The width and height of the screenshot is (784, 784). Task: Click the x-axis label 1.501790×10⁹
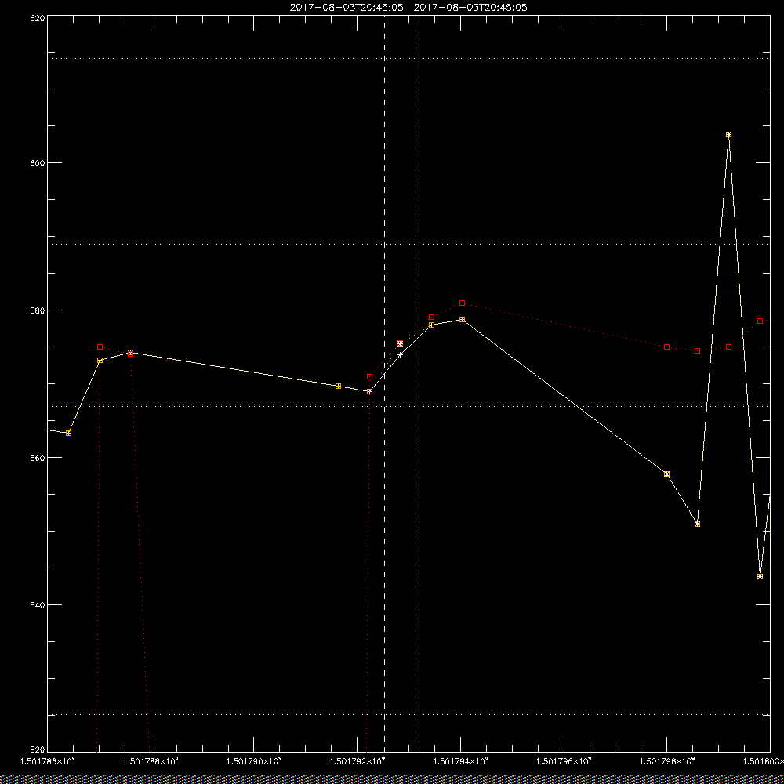pyautogui.click(x=254, y=761)
